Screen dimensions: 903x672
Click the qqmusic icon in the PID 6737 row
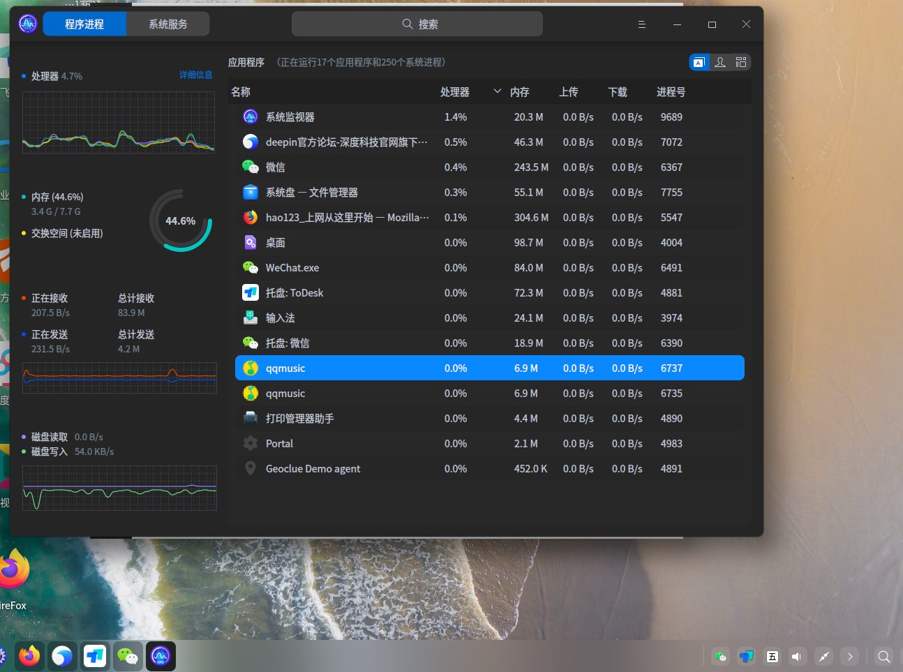click(251, 368)
